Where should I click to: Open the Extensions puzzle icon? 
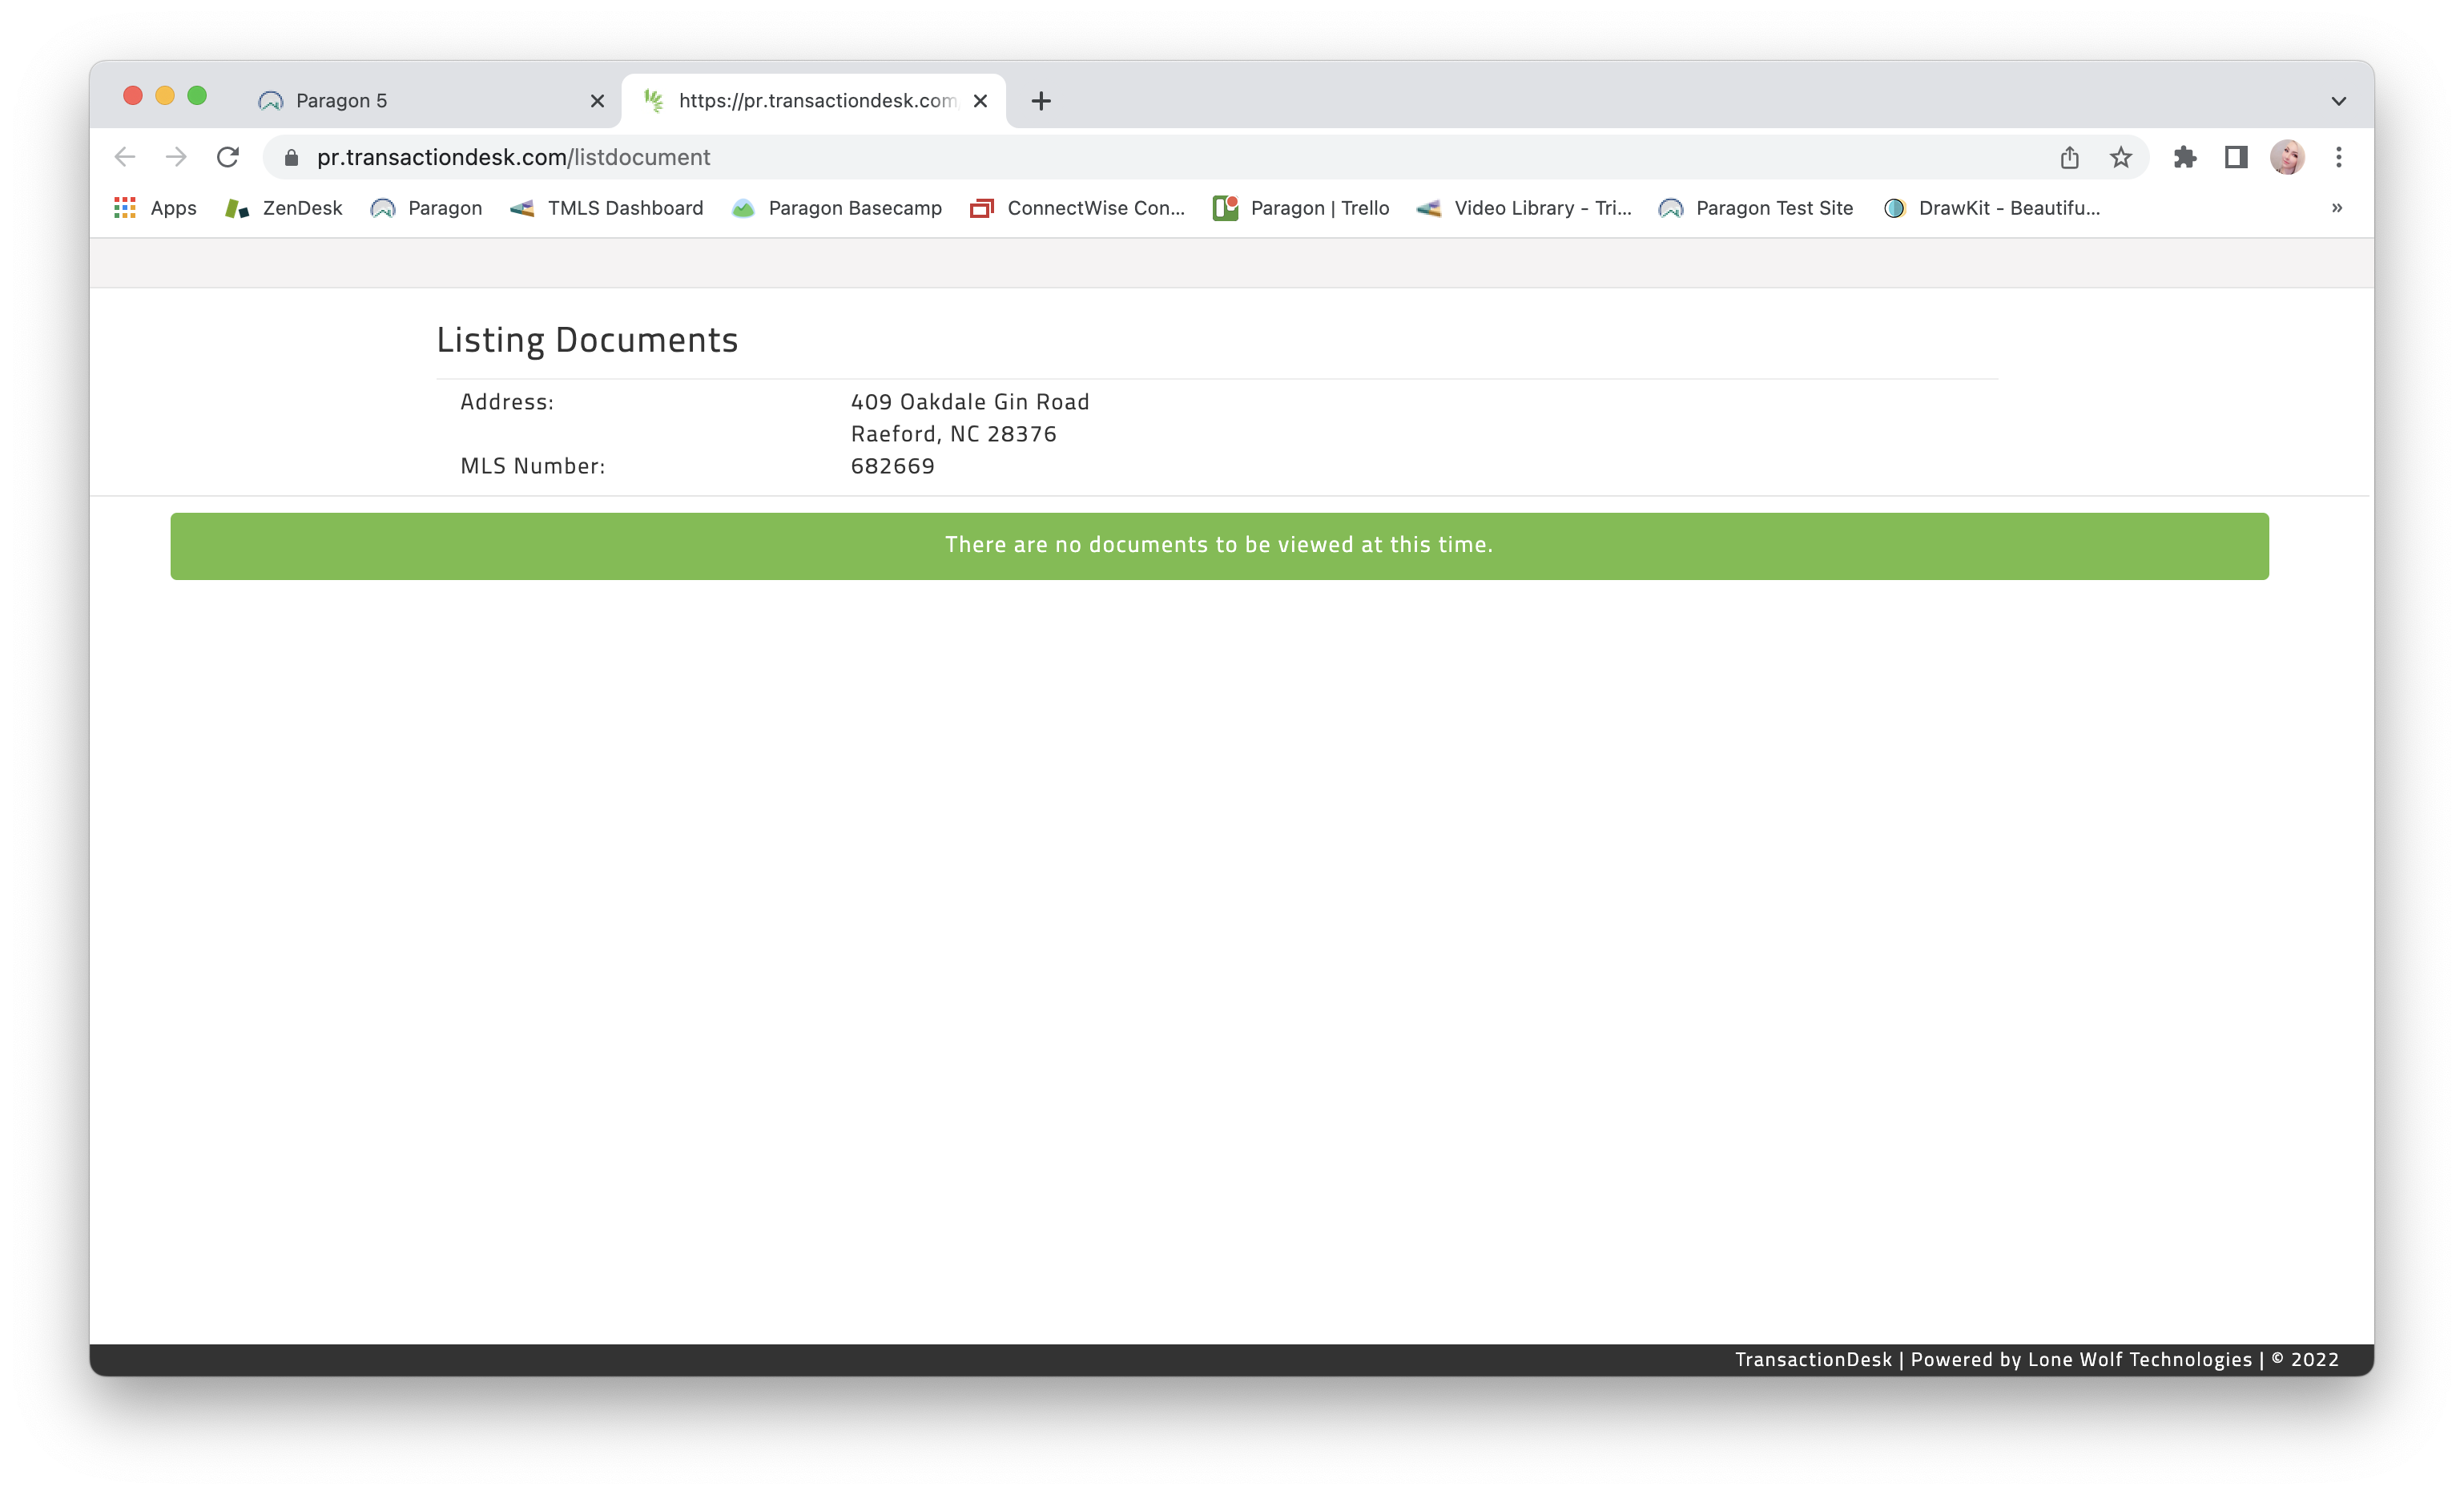(x=2184, y=157)
